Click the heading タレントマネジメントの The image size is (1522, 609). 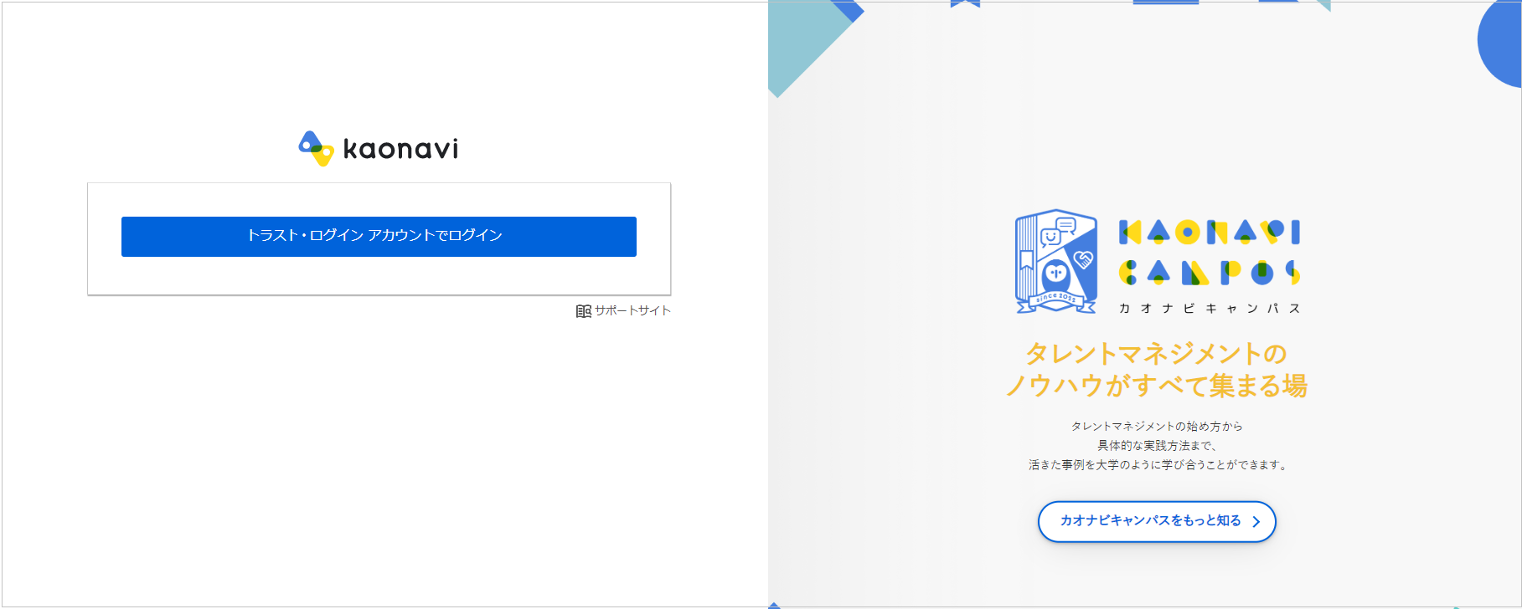tap(1156, 354)
